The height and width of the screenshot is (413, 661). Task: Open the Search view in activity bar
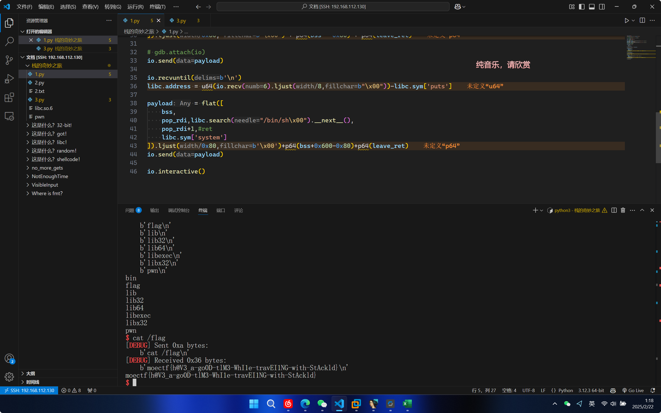point(9,42)
